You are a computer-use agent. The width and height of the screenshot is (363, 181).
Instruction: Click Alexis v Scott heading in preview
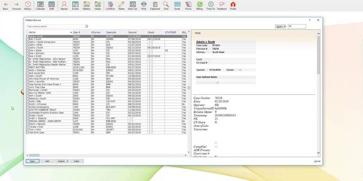[x=205, y=42]
